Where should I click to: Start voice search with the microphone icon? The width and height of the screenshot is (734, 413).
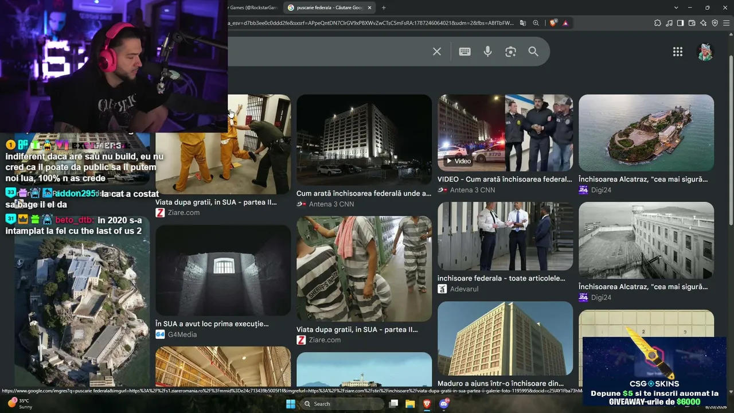tap(487, 52)
